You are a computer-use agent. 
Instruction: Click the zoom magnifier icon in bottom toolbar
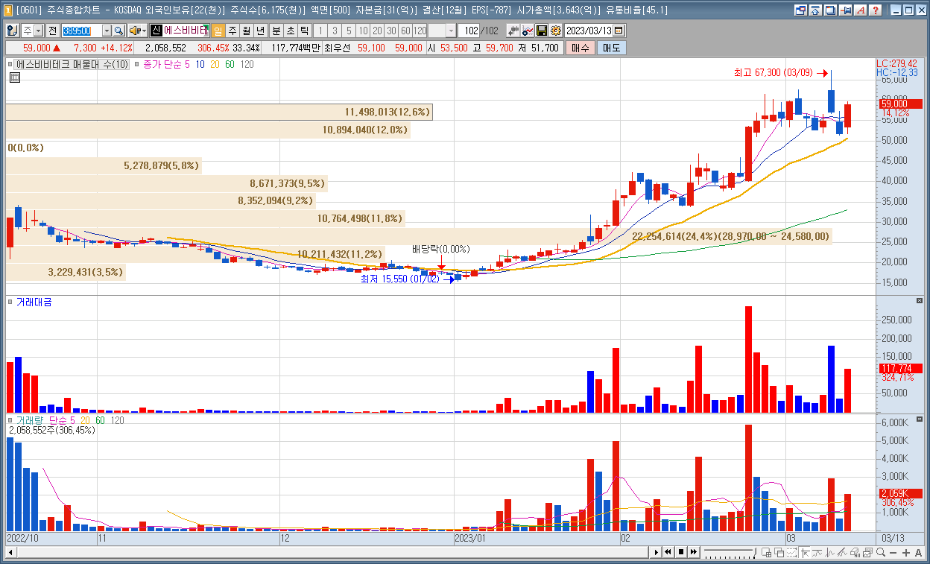[x=881, y=552]
